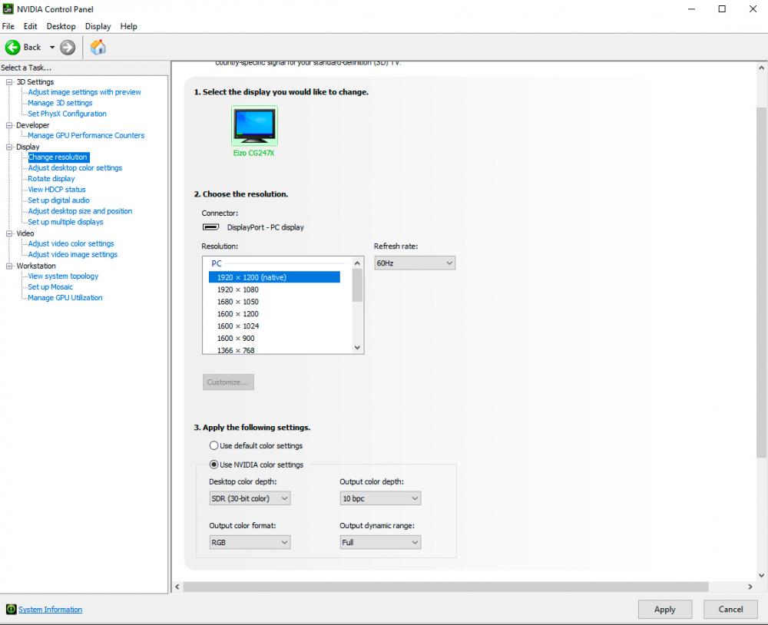Screen dimensions: 768x625
Task: Go to the Home page icon
Action: 98,48
